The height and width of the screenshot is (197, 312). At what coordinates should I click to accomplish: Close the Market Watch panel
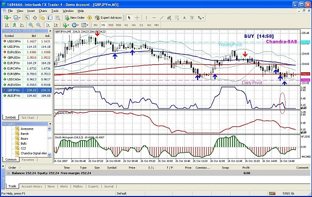pyautogui.click(x=50, y=31)
